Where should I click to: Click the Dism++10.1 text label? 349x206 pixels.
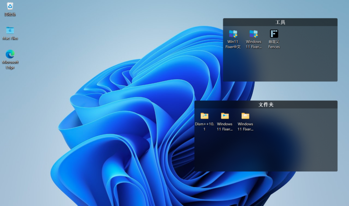204,126
